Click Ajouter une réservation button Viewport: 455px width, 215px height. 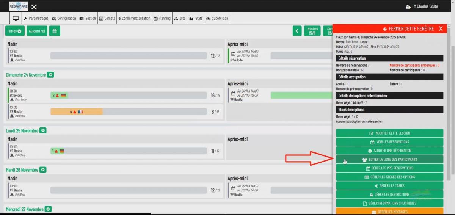point(389,151)
